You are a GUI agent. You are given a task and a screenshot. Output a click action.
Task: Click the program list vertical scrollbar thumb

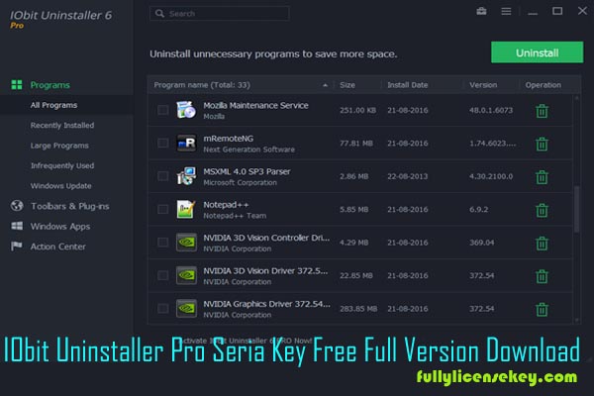[x=576, y=209]
